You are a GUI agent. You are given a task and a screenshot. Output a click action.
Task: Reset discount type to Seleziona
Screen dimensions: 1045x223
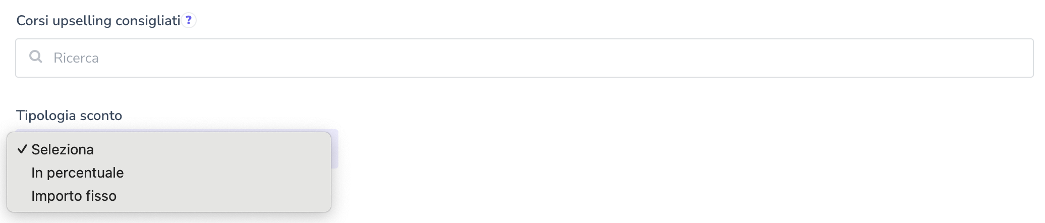tap(63, 149)
